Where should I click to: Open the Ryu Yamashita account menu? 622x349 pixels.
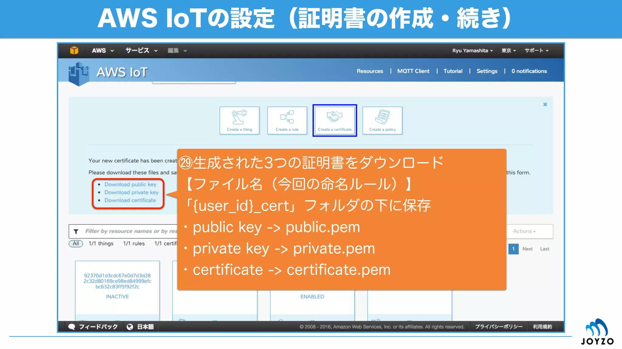[472, 51]
